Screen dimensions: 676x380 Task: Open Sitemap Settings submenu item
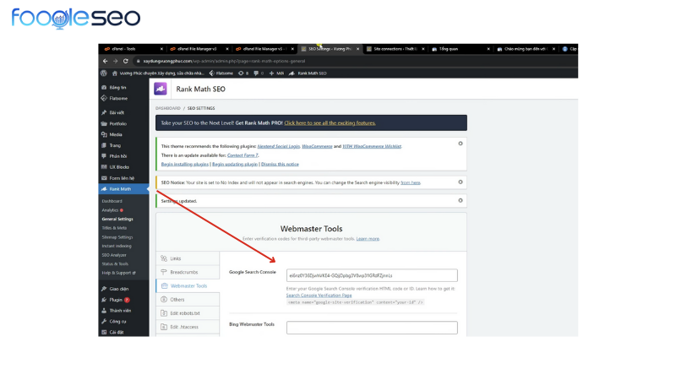point(117,237)
